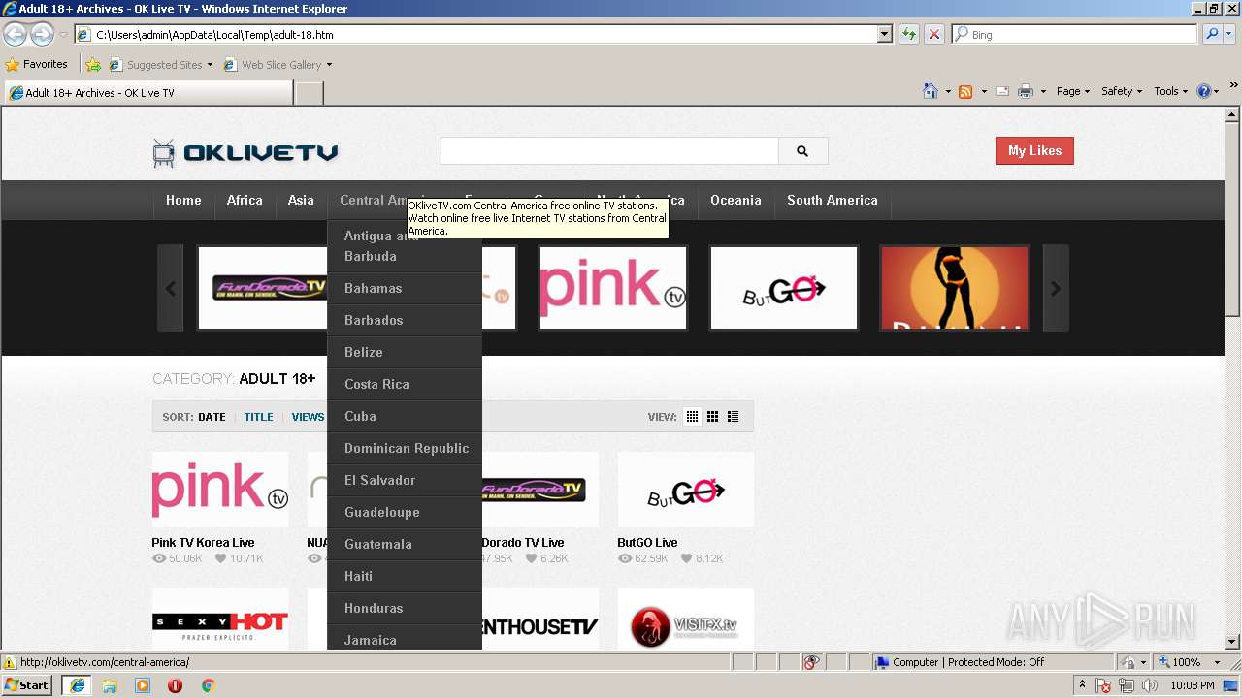Click the Sexy Hot channel thumbnail

[220, 619]
